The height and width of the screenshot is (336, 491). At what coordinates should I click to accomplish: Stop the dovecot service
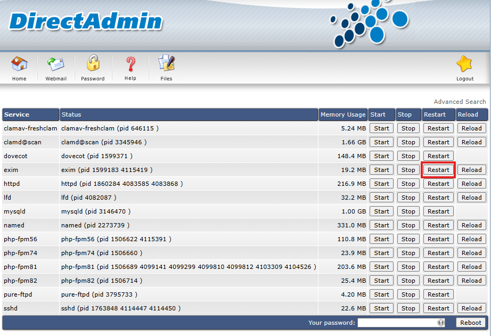tap(408, 156)
